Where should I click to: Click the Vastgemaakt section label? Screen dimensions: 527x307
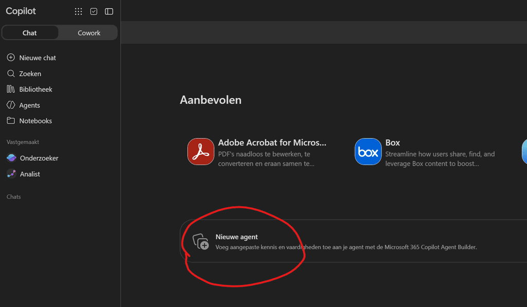tap(23, 142)
